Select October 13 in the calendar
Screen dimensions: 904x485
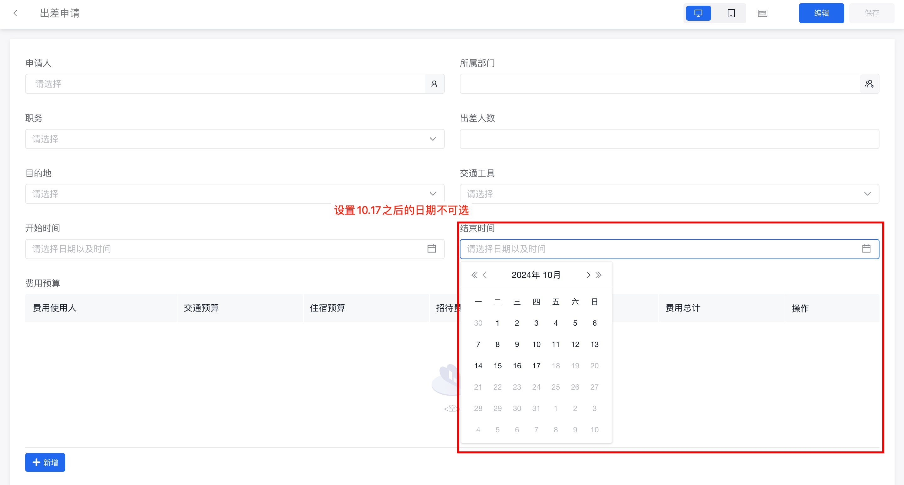click(x=595, y=344)
